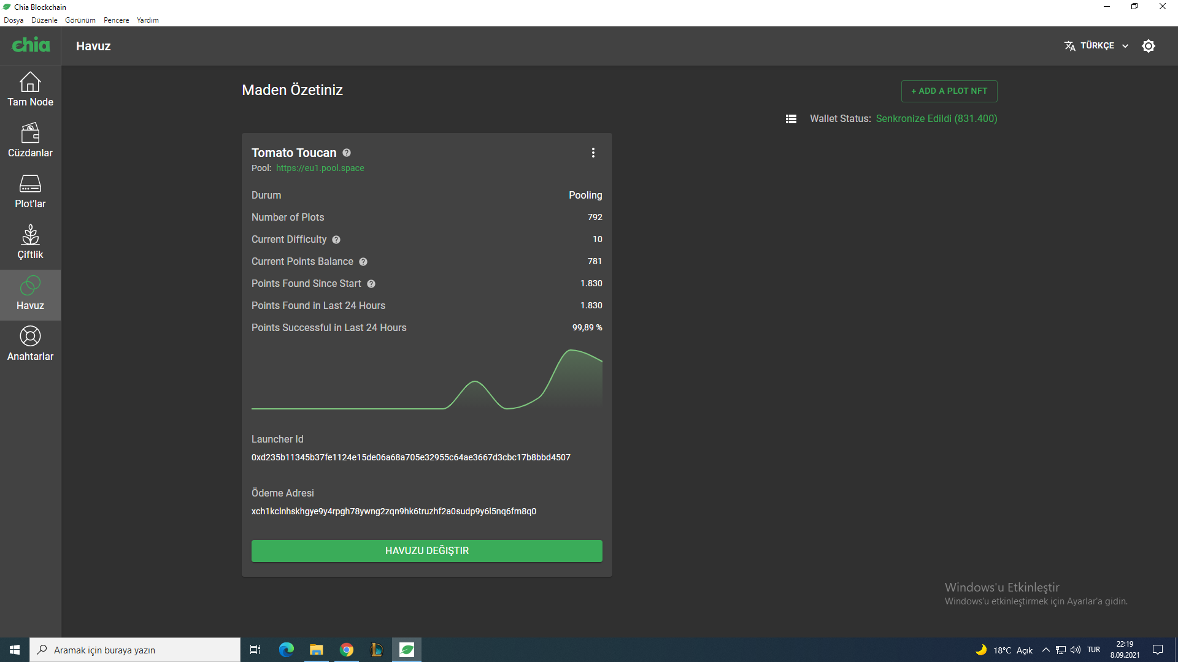The image size is (1178, 662).
Task: Select the Havuz pool sidebar item
Action: click(x=30, y=294)
